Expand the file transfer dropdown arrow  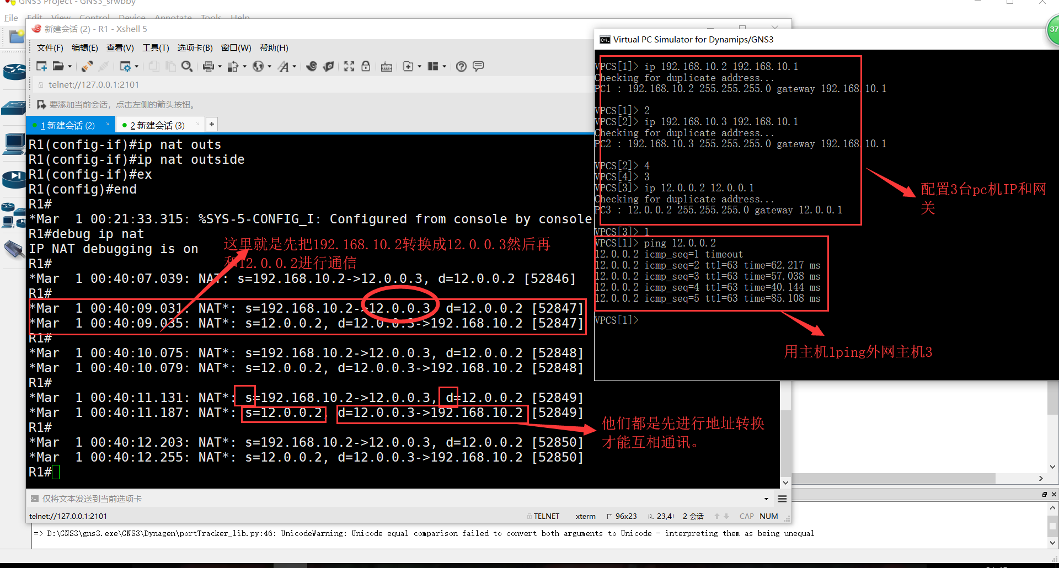pyautogui.click(x=244, y=67)
